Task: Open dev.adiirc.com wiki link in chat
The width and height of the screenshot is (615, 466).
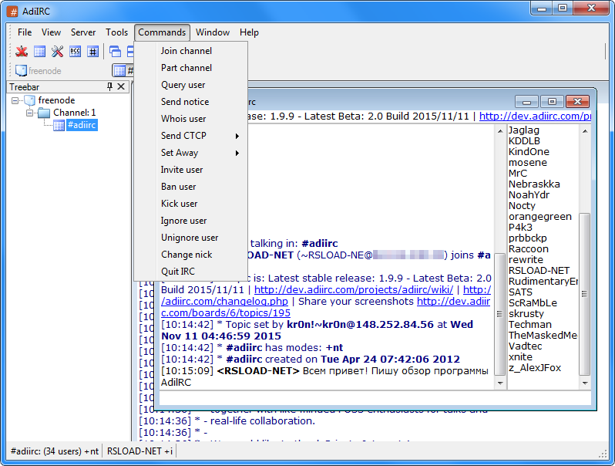Action: coord(354,290)
